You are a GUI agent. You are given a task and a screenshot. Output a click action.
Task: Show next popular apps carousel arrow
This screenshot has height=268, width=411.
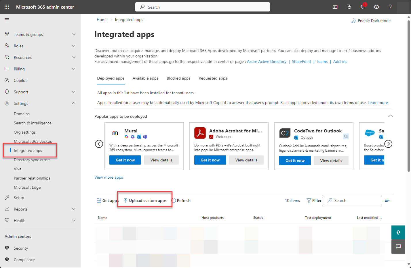coord(388,144)
